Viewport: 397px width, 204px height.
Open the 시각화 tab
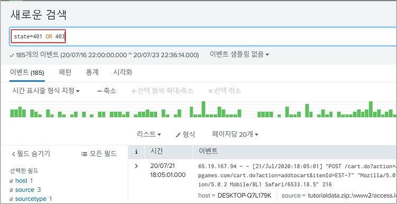(x=123, y=72)
